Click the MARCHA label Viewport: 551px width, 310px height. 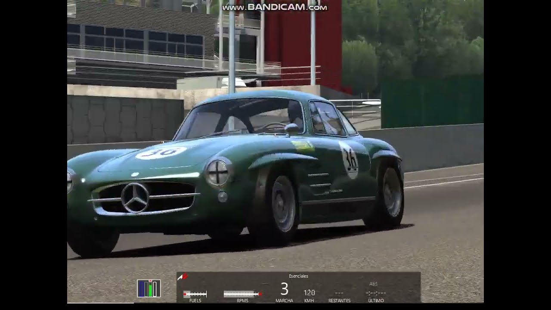(284, 301)
